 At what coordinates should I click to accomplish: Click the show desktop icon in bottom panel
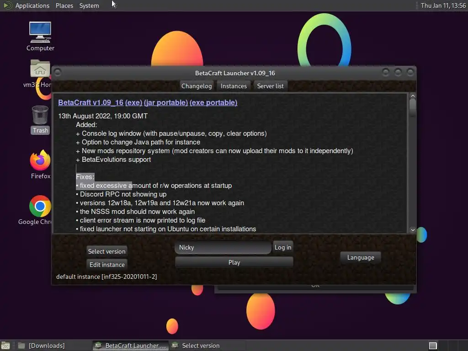tap(5, 346)
